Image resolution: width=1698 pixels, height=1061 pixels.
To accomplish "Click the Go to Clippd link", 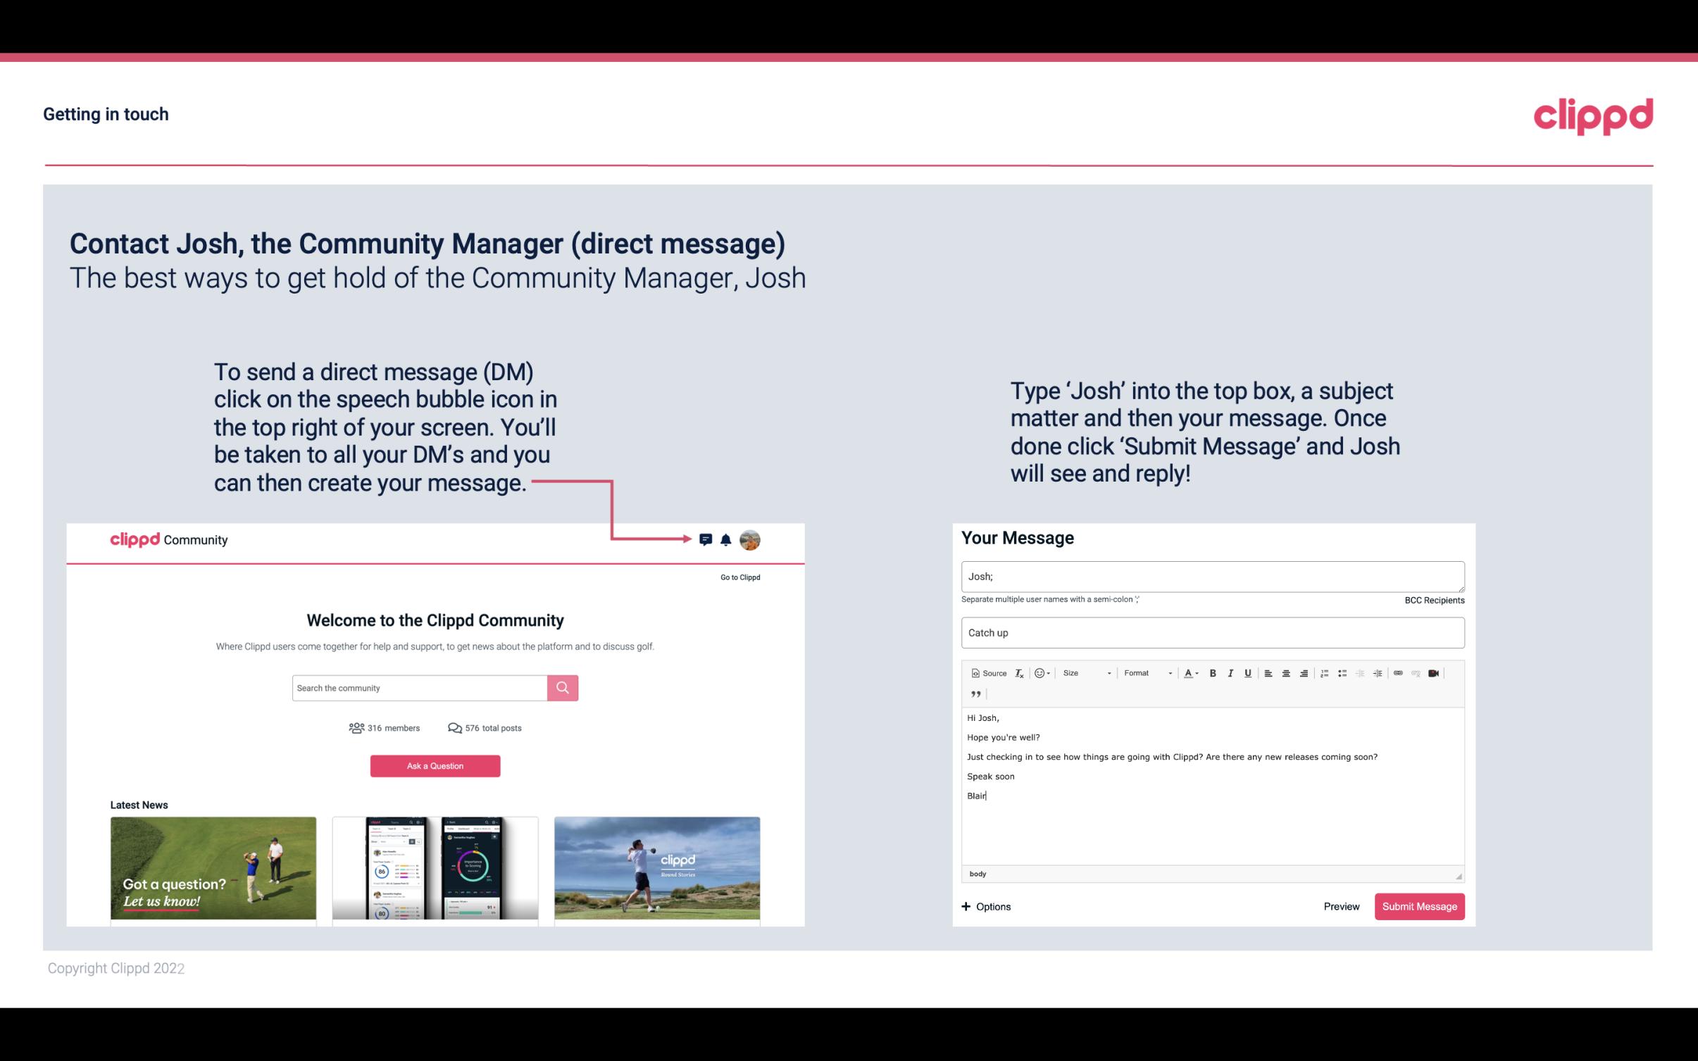I will point(739,577).
